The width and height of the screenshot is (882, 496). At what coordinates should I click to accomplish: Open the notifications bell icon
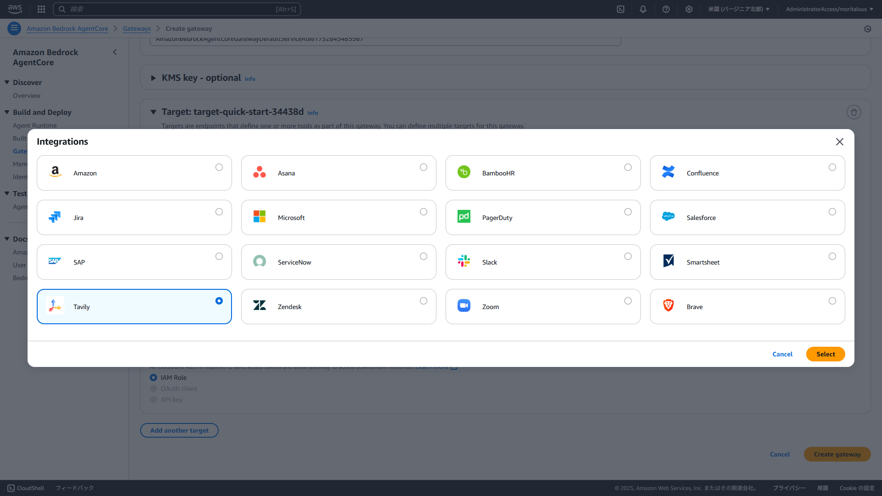643,9
